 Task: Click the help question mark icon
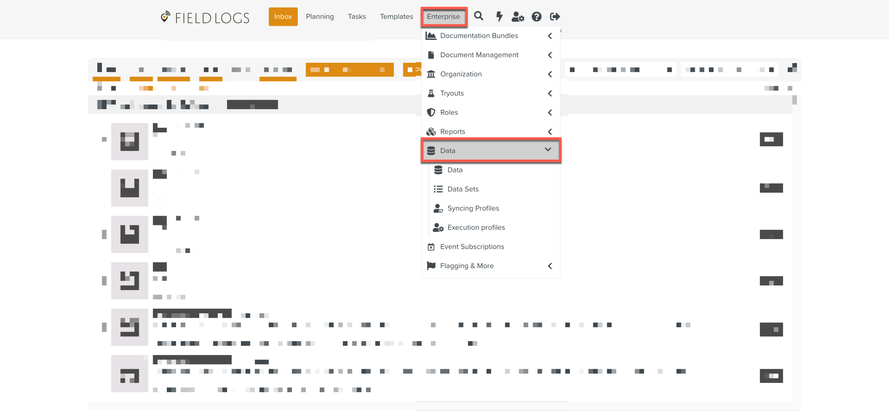[536, 16]
